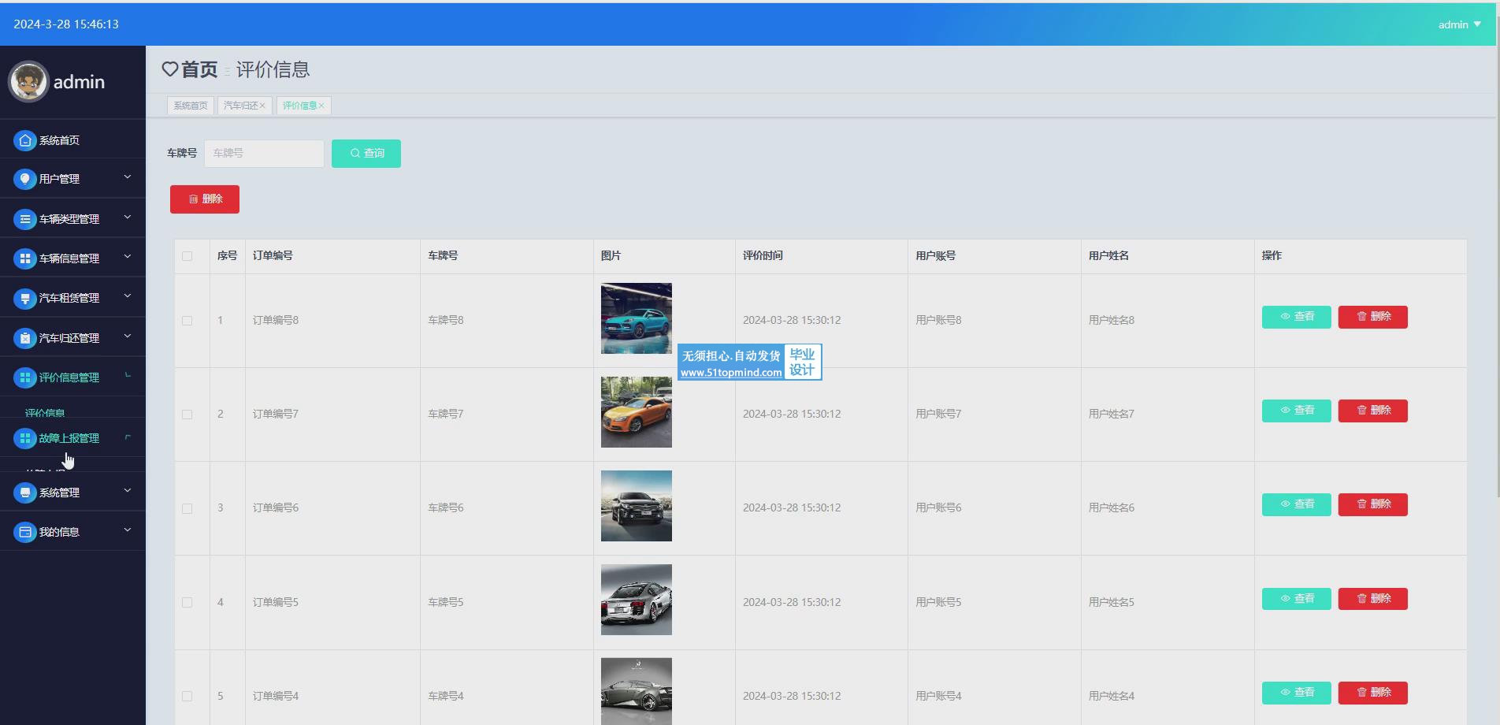Screen dimensions: 1500x725
Task: Open the orange car thumbnail in row 2
Action: (x=637, y=412)
